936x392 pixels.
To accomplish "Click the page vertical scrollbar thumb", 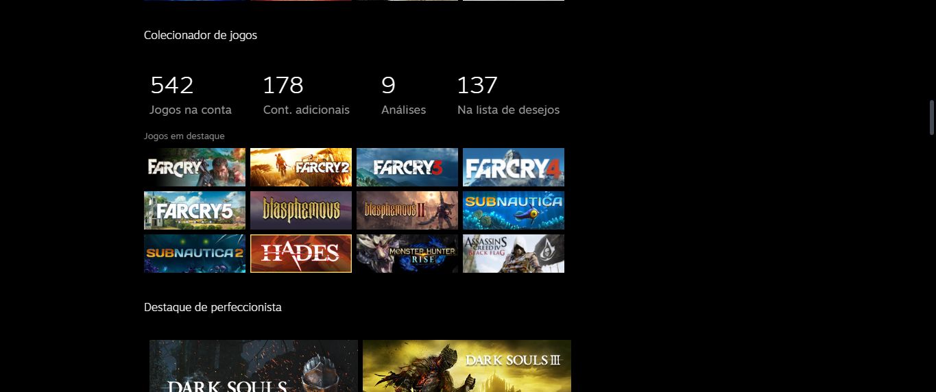I will point(932,117).
